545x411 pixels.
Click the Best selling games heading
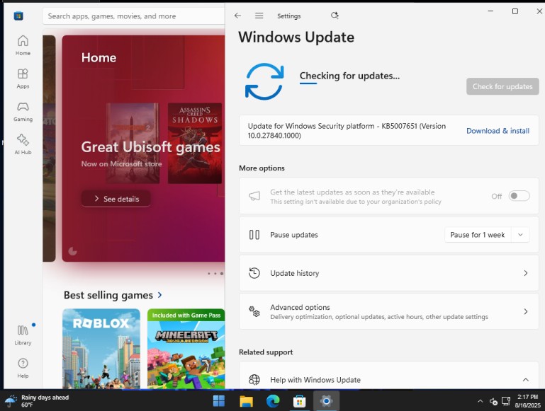click(x=108, y=295)
